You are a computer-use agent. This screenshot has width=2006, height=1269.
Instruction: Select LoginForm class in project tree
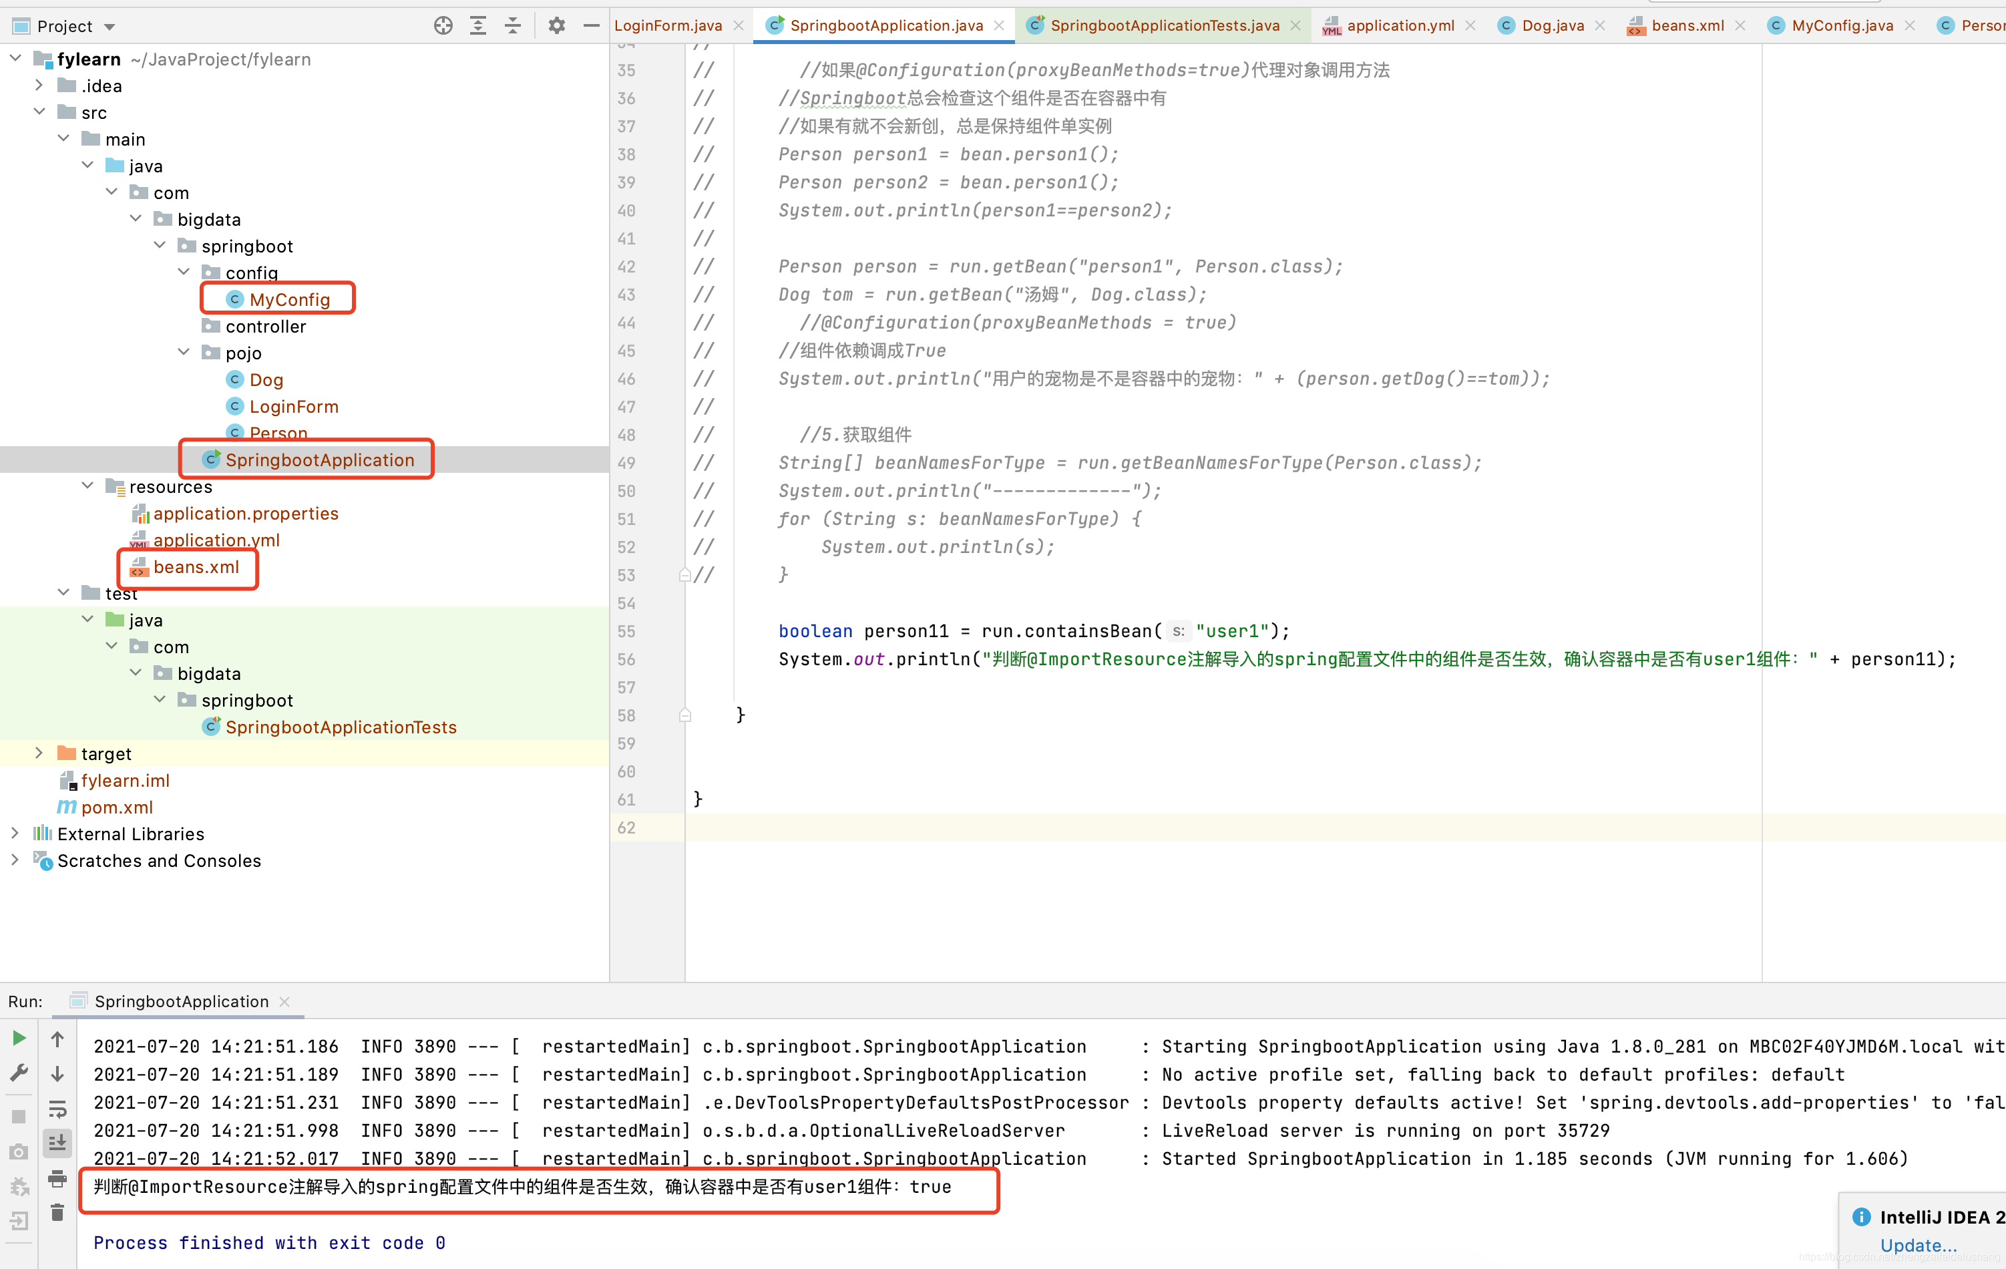point(293,407)
